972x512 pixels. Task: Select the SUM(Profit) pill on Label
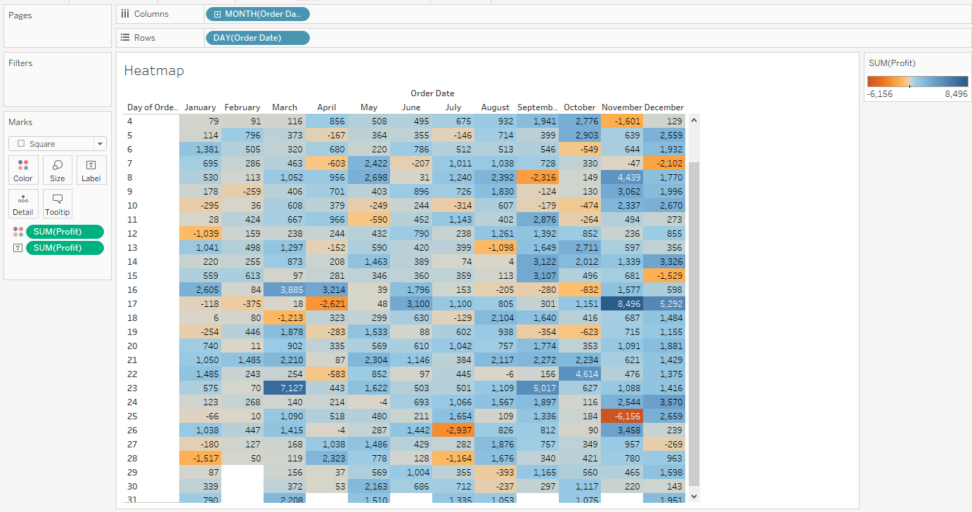[65, 248]
